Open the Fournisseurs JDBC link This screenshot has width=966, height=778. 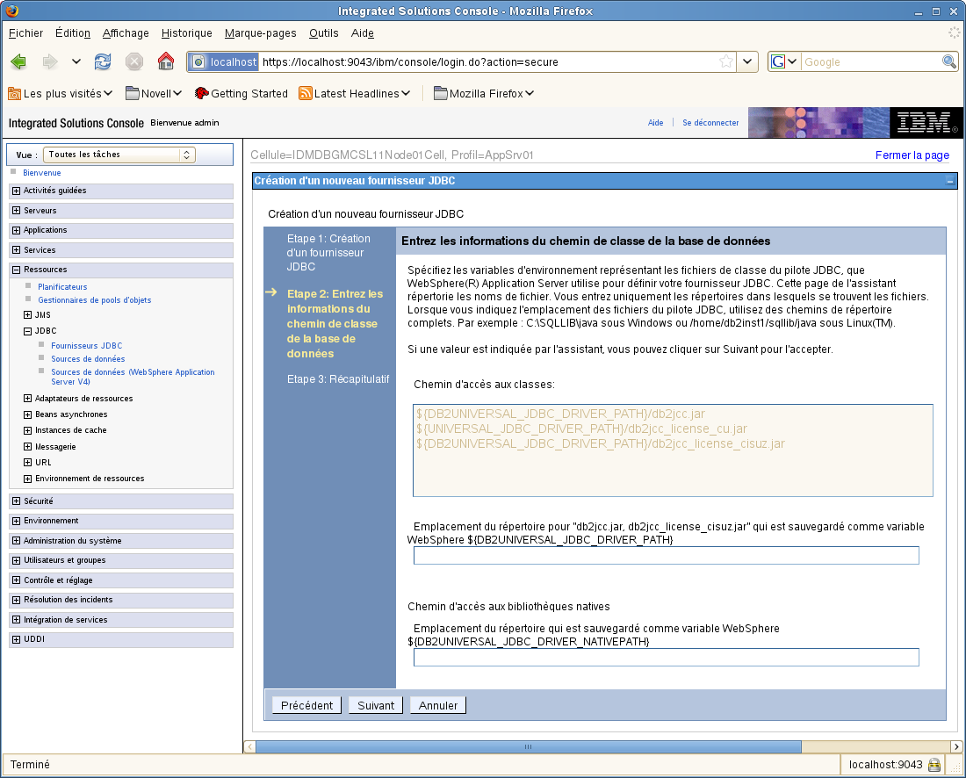(86, 346)
